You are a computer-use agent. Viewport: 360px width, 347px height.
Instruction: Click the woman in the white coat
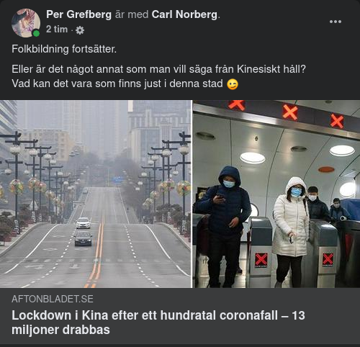coord(291,230)
